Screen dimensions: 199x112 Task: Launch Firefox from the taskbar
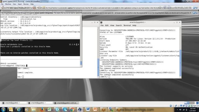pos(42,110)
